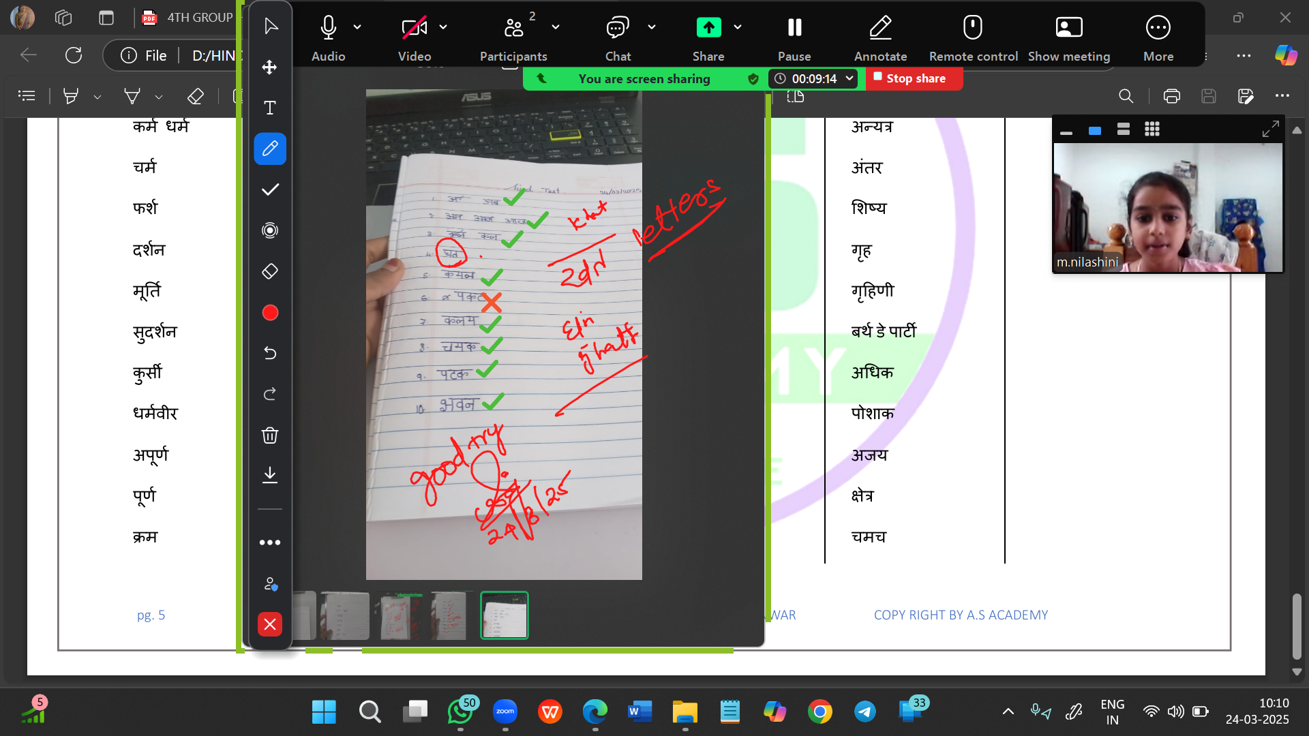
Task: Select the last notebook image thumbnail
Action: pos(505,615)
